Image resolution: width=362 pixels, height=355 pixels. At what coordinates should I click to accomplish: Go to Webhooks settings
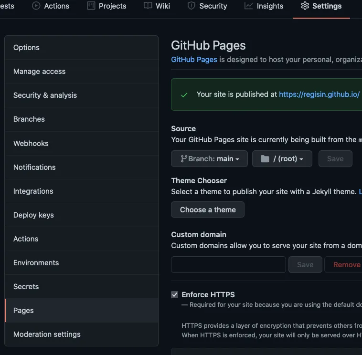(82, 144)
